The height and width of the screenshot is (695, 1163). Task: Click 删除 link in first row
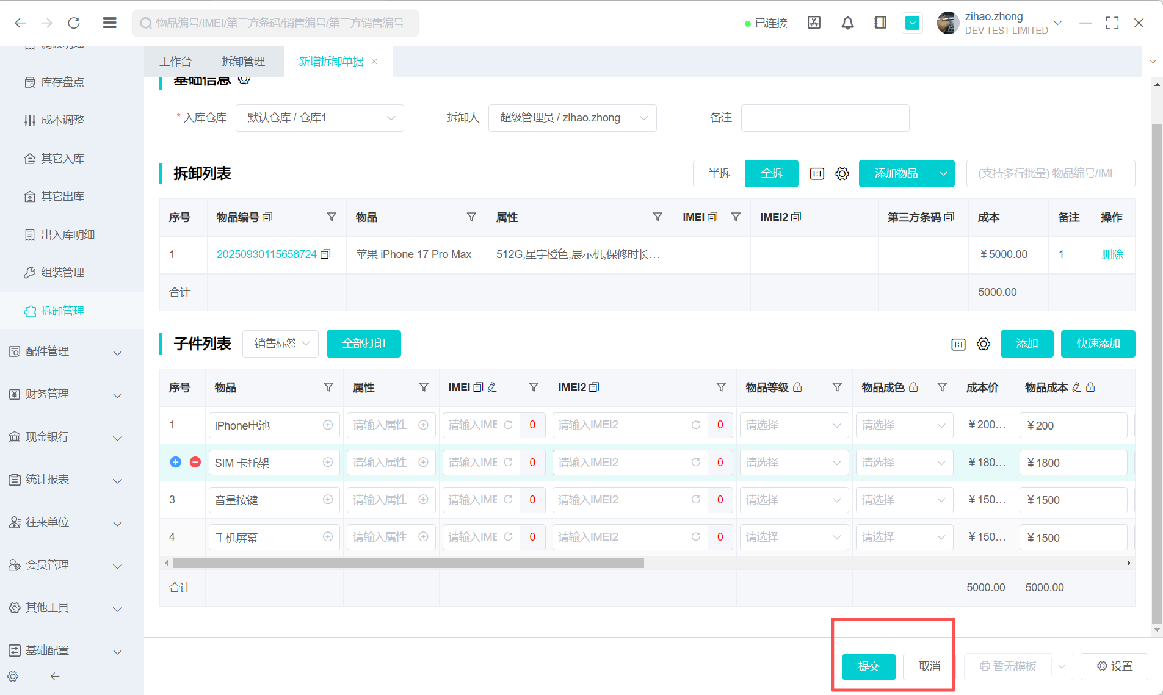click(1112, 254)
